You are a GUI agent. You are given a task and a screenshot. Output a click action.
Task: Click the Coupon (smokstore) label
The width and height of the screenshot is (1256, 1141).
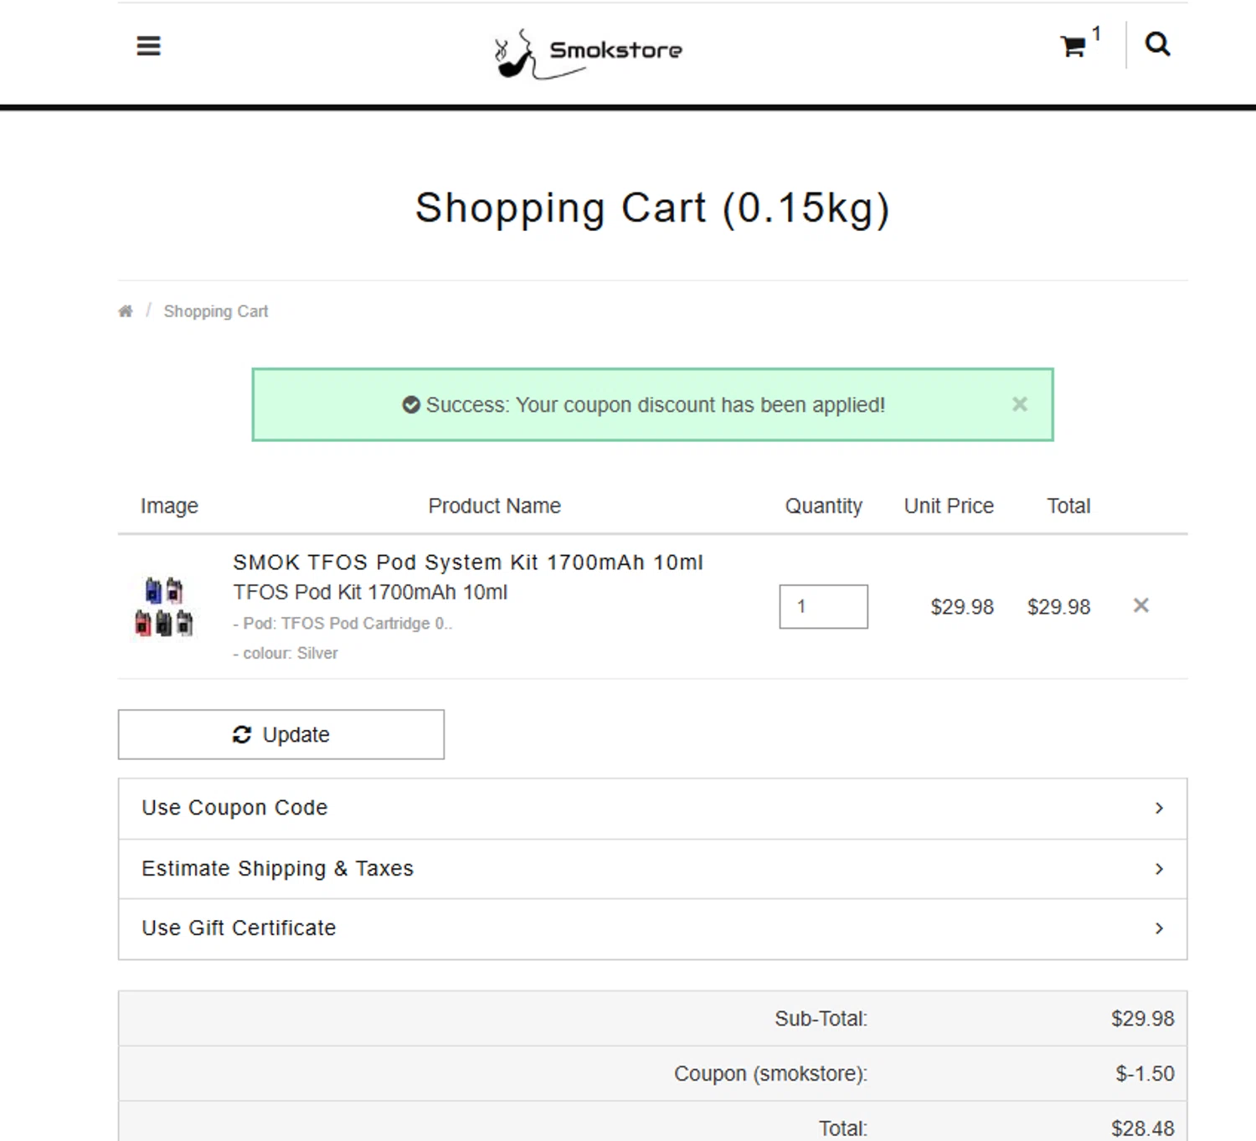coord(770,1074)
